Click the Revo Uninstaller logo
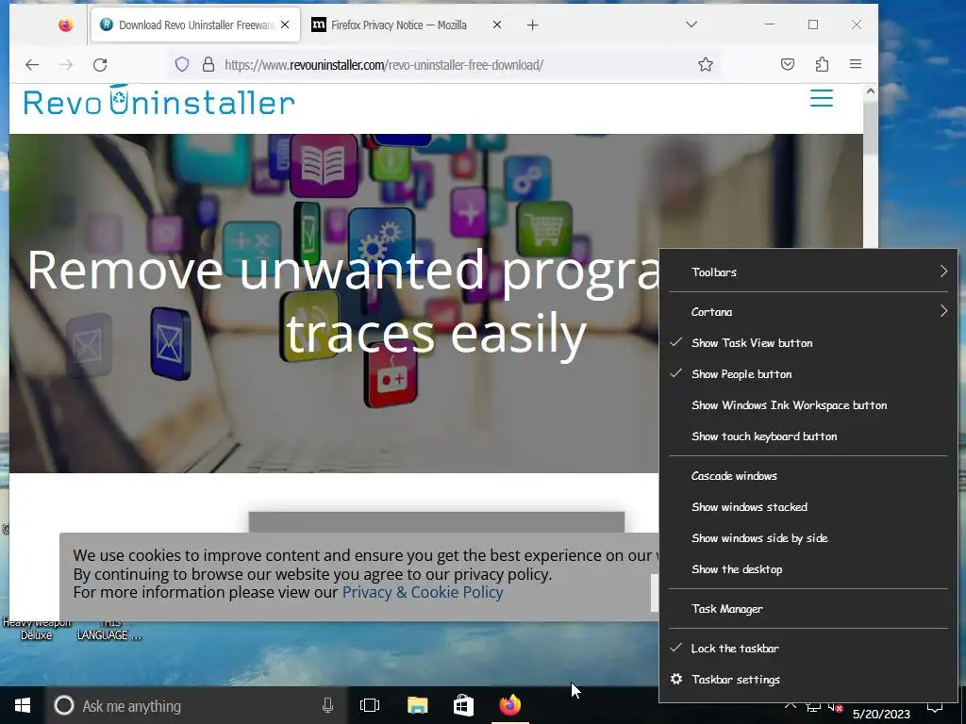 pyautogui.click(x=158, y=100)
